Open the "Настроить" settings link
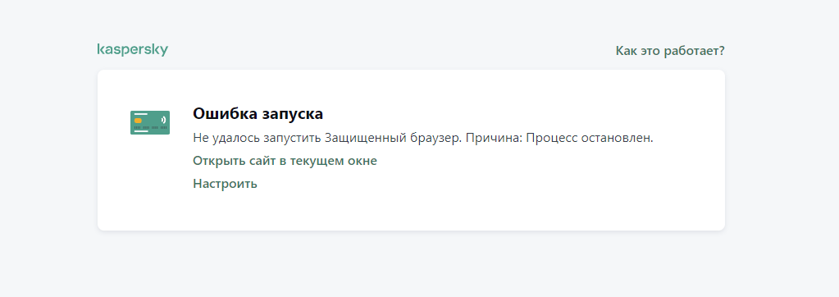Screen dimensions: 839x297 click(225, 184)
